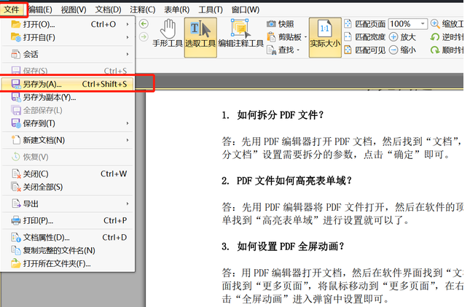
Task: Click the 顺时针 rotate clockwise icon
Action: tap(435, 50)
